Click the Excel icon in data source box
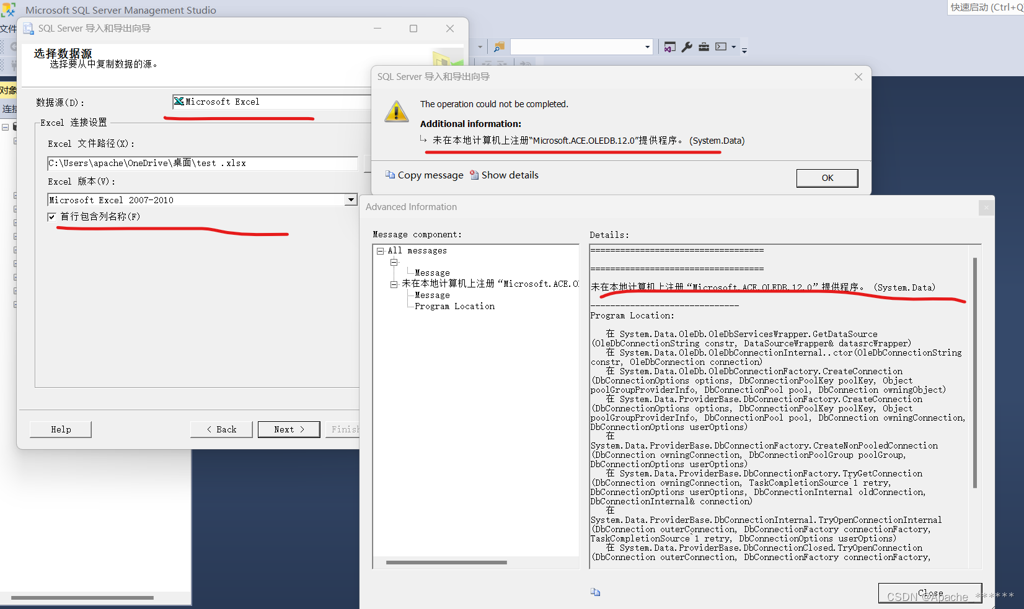 click(x=179, y=102)
